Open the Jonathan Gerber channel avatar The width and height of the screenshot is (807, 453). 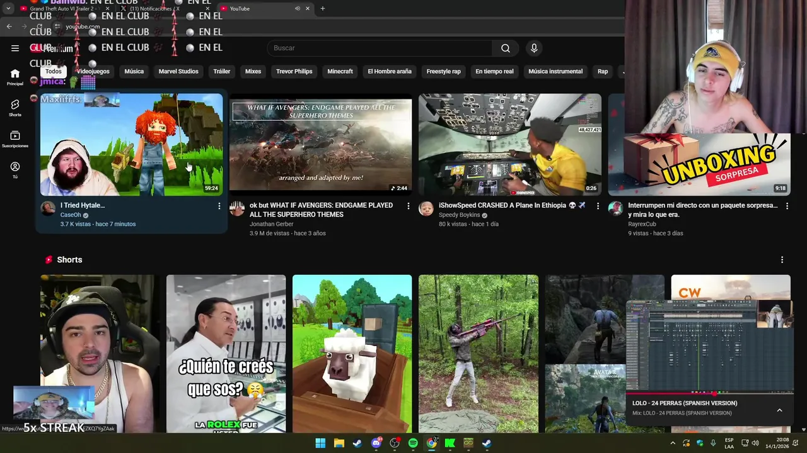tap(237, 209)
